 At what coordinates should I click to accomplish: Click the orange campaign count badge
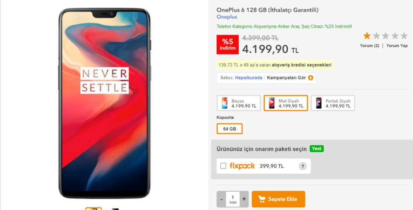pyautogui.click(x=311, y=78)
